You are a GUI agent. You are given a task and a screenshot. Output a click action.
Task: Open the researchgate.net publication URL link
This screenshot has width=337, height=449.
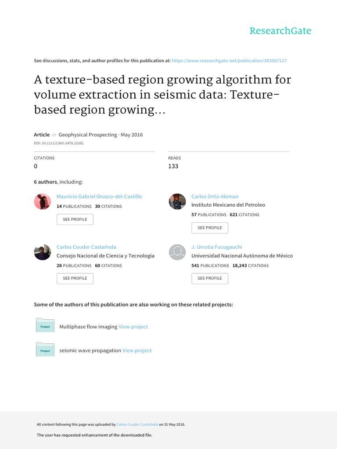229,61
